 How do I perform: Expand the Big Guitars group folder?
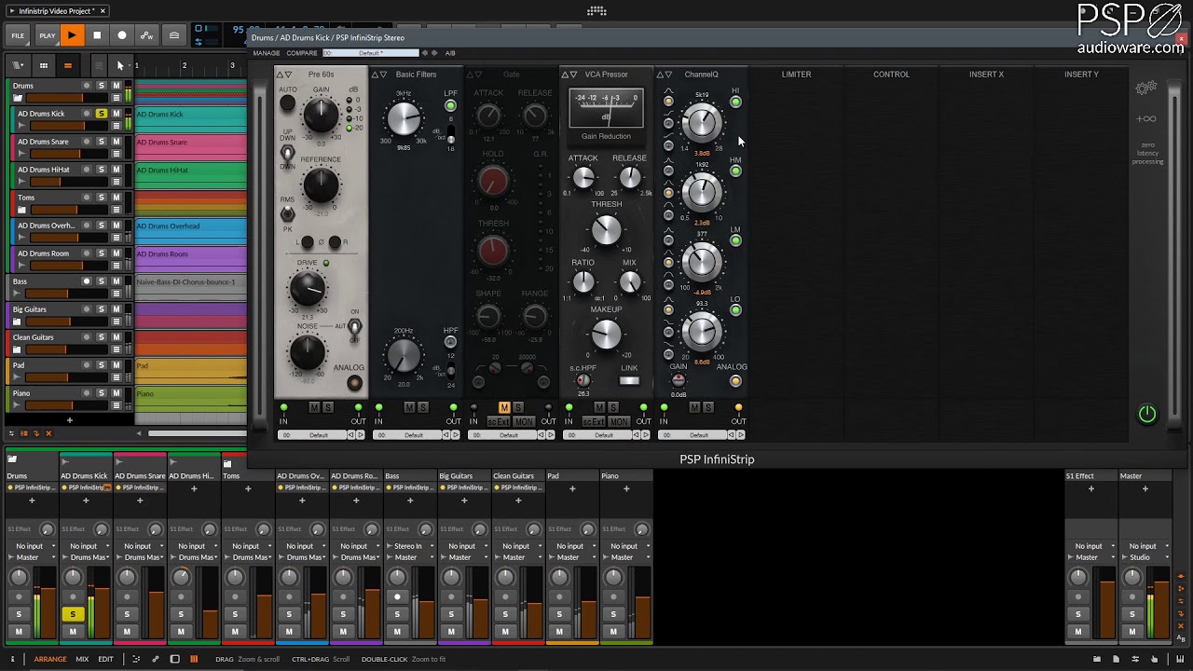17,321
